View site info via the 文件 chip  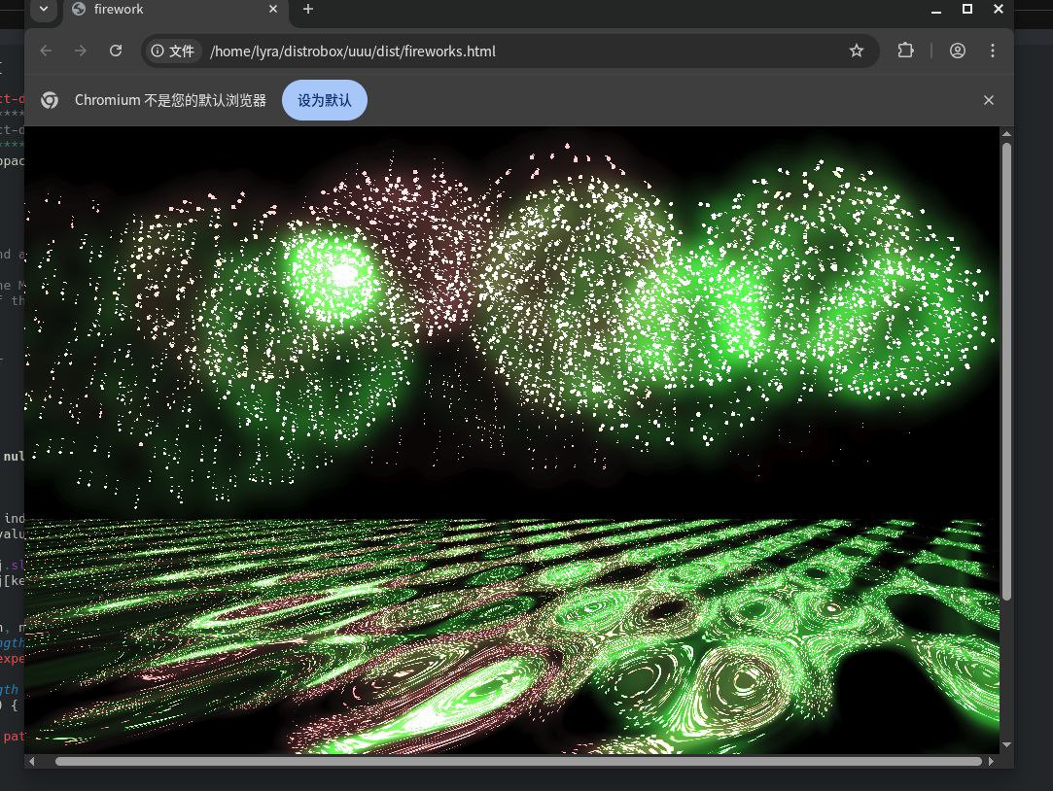coord(173,51)
